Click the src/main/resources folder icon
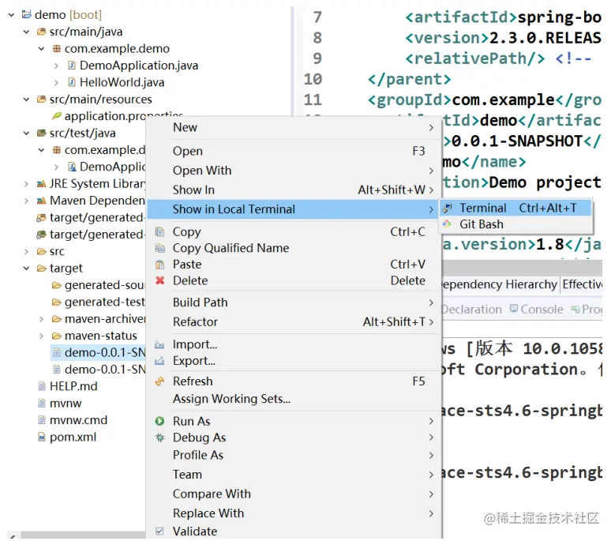The width and height of the screenshot is (615, 541). point(41,100)
